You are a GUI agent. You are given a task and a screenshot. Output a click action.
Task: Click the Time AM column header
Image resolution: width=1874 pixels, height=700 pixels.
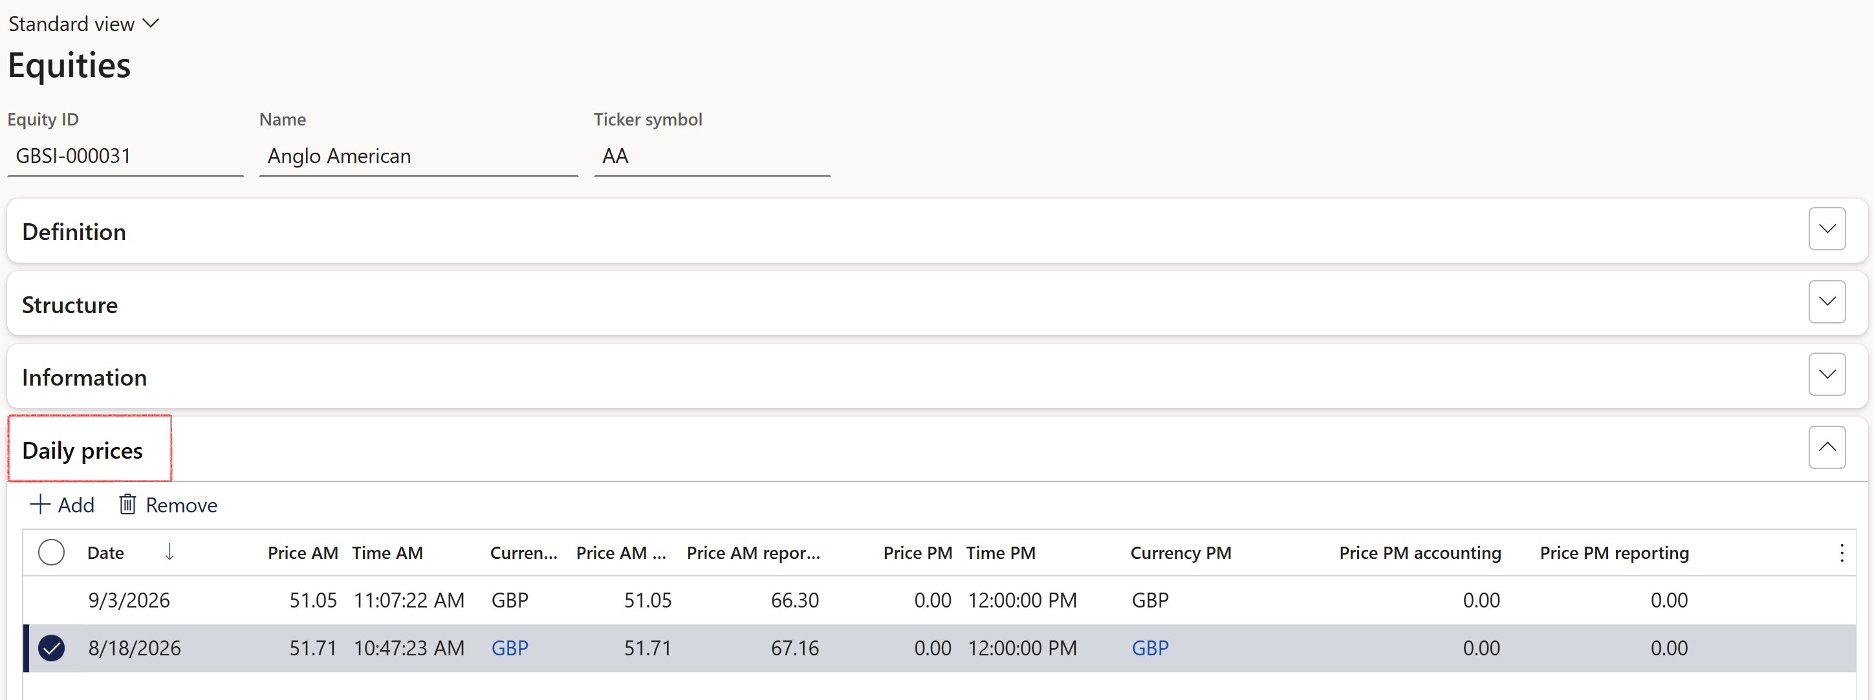[387, 552]
